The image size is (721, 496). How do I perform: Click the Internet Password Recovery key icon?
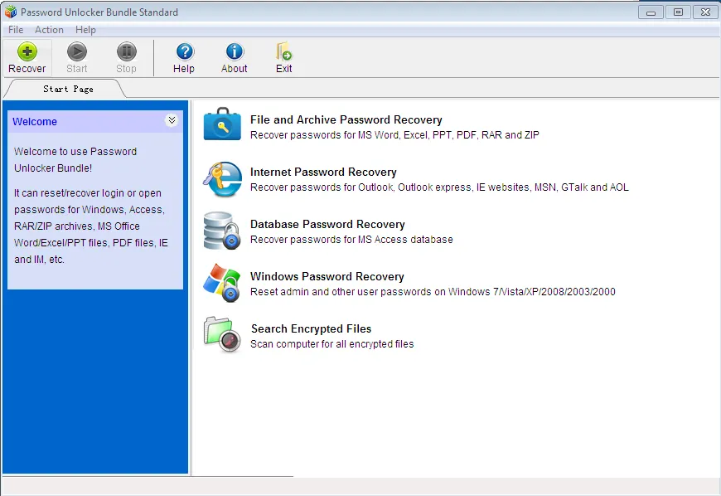point(221,179)
